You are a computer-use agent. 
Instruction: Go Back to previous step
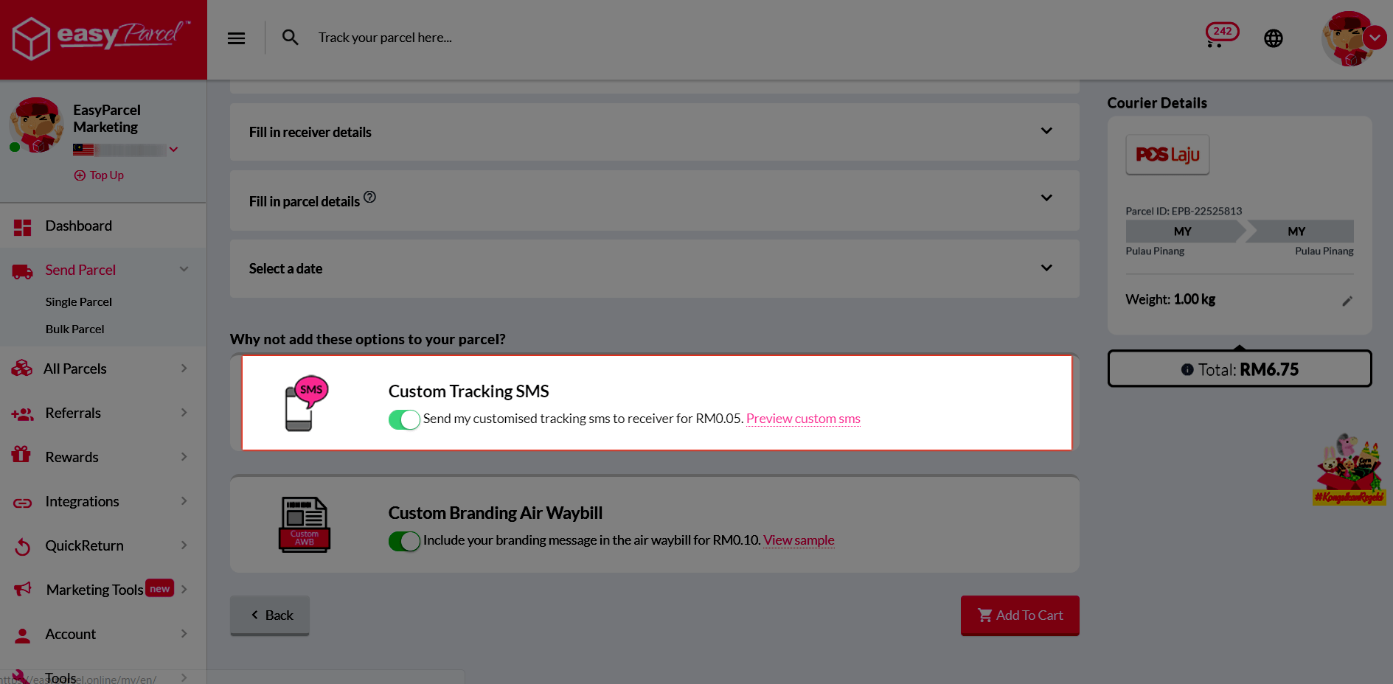pos(270,615)
